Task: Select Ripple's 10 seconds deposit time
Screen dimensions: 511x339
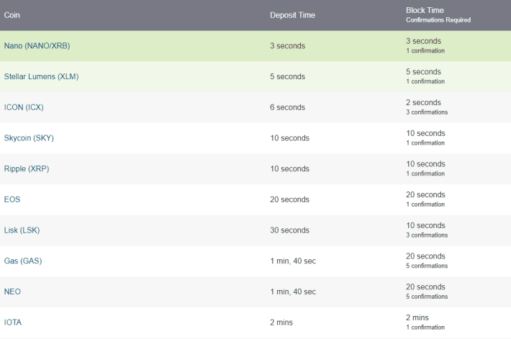Action: click(289, 169)
